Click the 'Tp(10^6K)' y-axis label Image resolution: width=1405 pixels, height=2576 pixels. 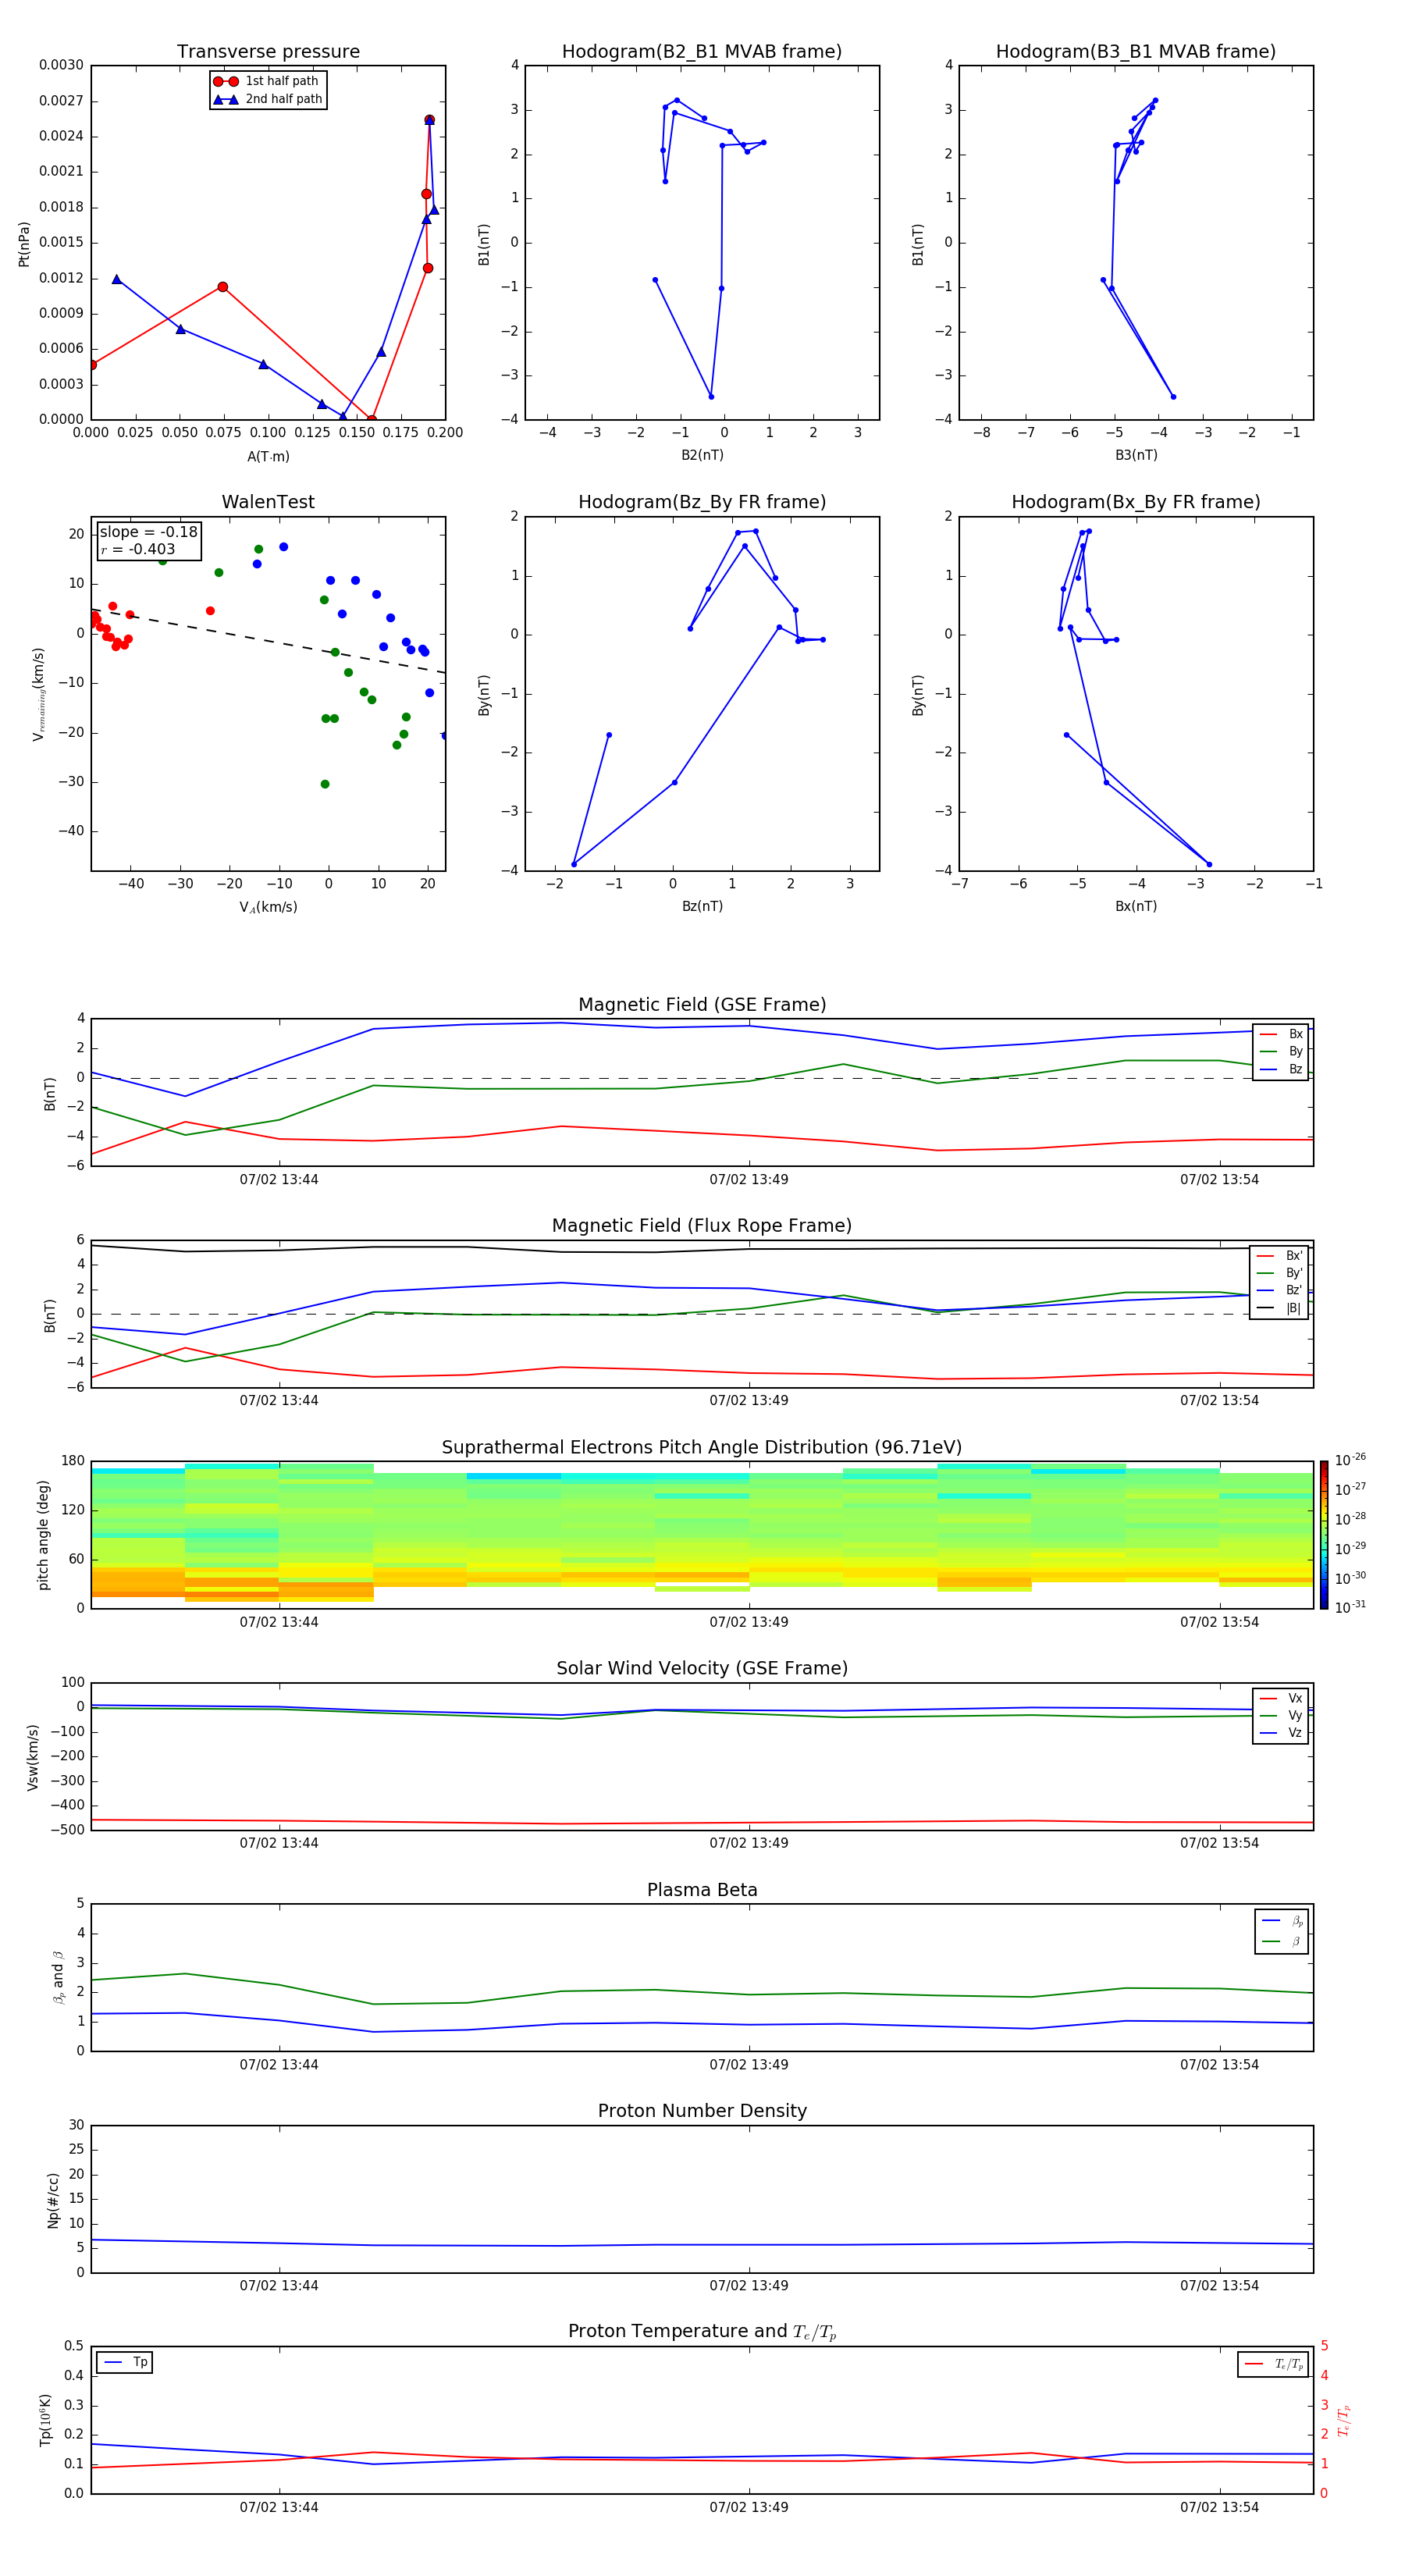tap(45, 2420)
